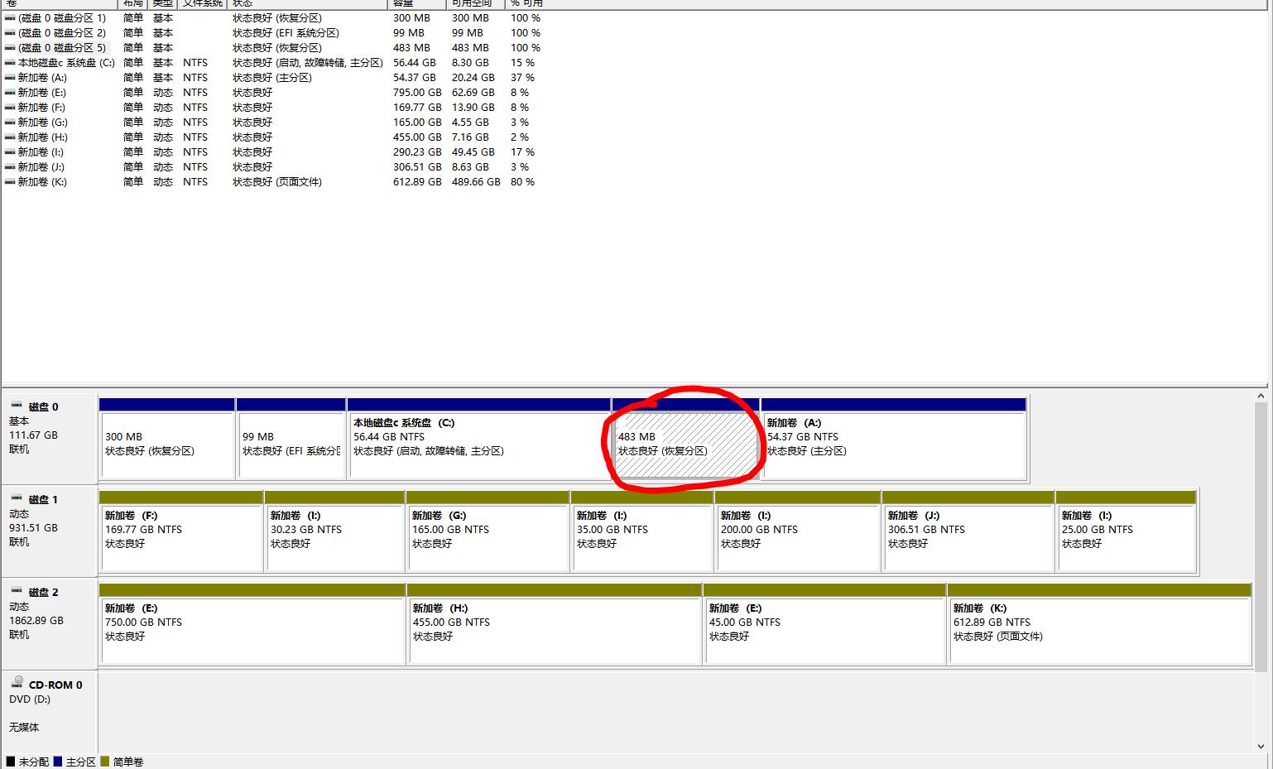Click the 磁盘 0 disk icon
1273x769 pixels.
tap(17, 406)
